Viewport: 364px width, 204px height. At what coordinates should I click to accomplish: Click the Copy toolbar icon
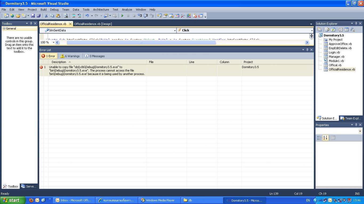52,16
